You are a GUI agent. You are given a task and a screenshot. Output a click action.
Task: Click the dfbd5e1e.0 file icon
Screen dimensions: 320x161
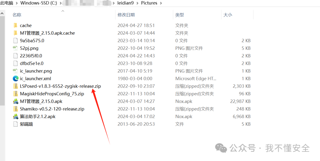click(15, 63)
